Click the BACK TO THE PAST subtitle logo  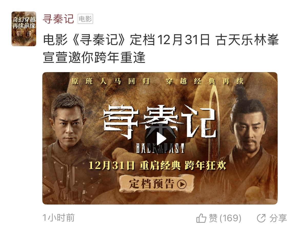pos(160,148)
